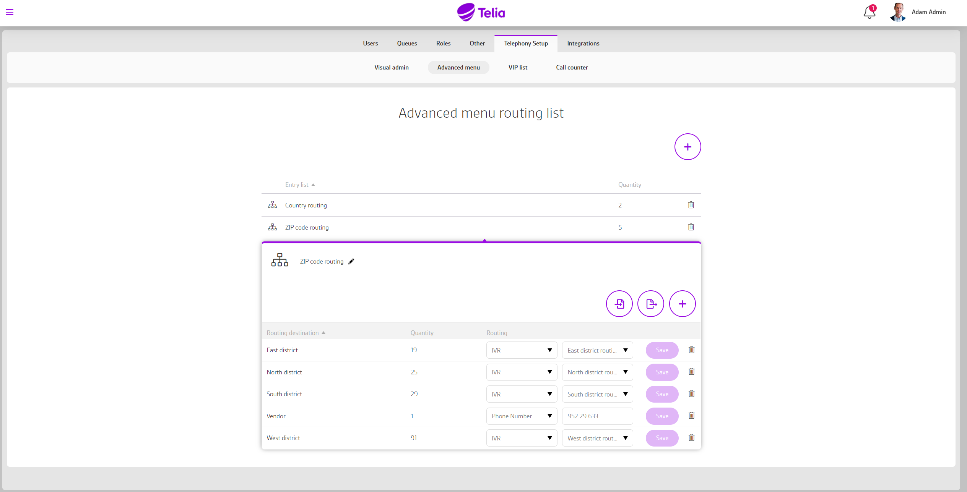The height and width of the screenshot is (492, 967).
Task: Open the Country routing entry
Action: pyautogui.click(x=306, y=205)
